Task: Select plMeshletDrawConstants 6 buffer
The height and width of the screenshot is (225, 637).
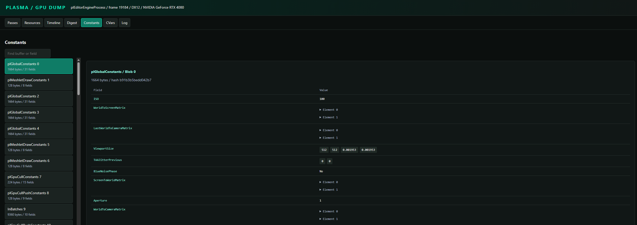Action: pyautogui.click(x=39, y=163)
